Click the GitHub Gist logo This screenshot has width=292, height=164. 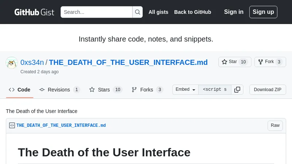[34, 12]
